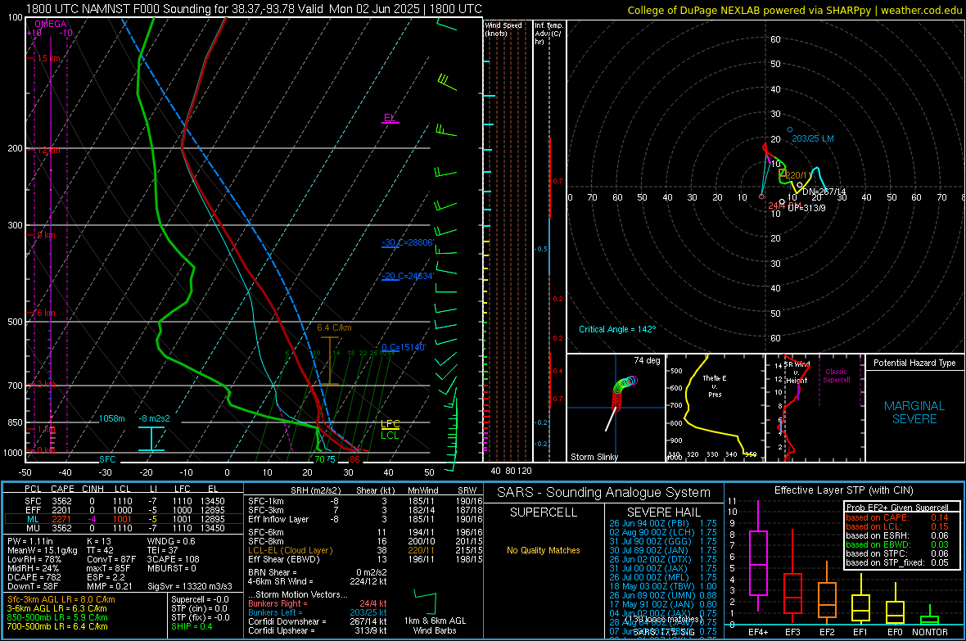966x641 pixels.
Task: Click the 02 Aug 90 00Z (LCH) hail analog
Action: [663, 532]
